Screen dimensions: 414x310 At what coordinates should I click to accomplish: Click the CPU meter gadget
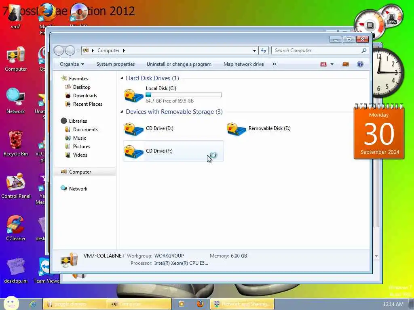(369, 25)
